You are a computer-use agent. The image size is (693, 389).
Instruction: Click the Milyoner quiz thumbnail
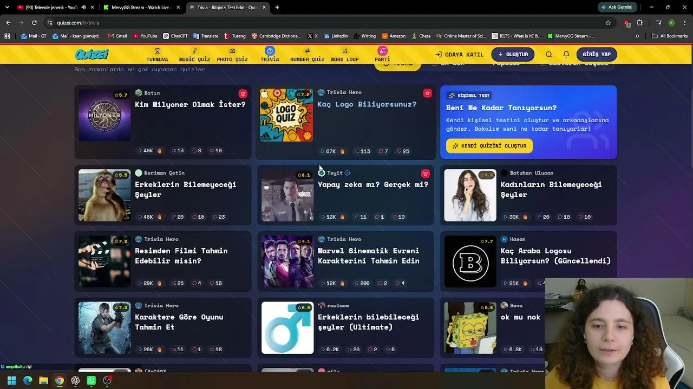[104, 115]
